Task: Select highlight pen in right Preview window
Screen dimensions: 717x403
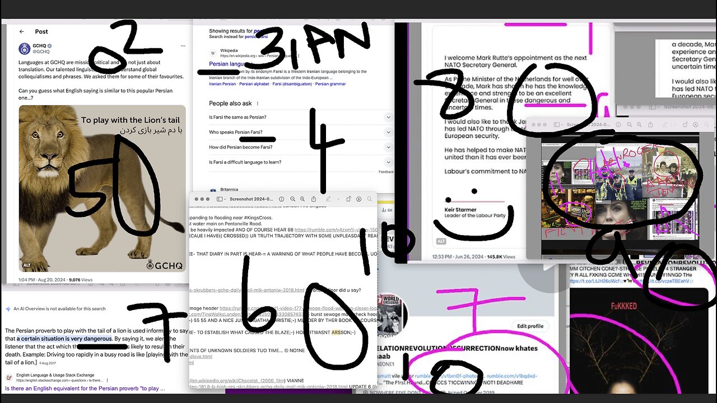Action: [x=665, y=125]
